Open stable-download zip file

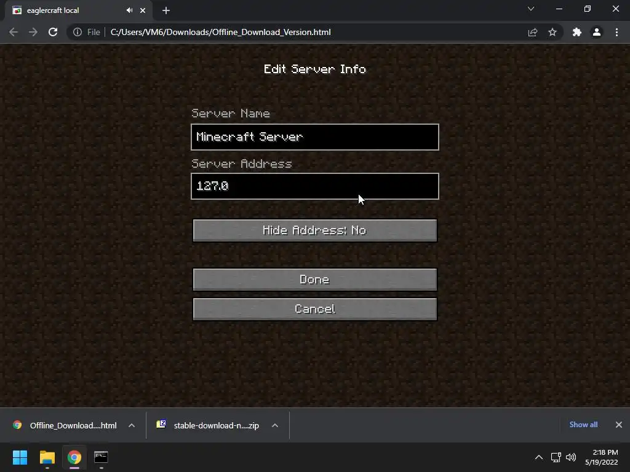click(x=208, y=425)
